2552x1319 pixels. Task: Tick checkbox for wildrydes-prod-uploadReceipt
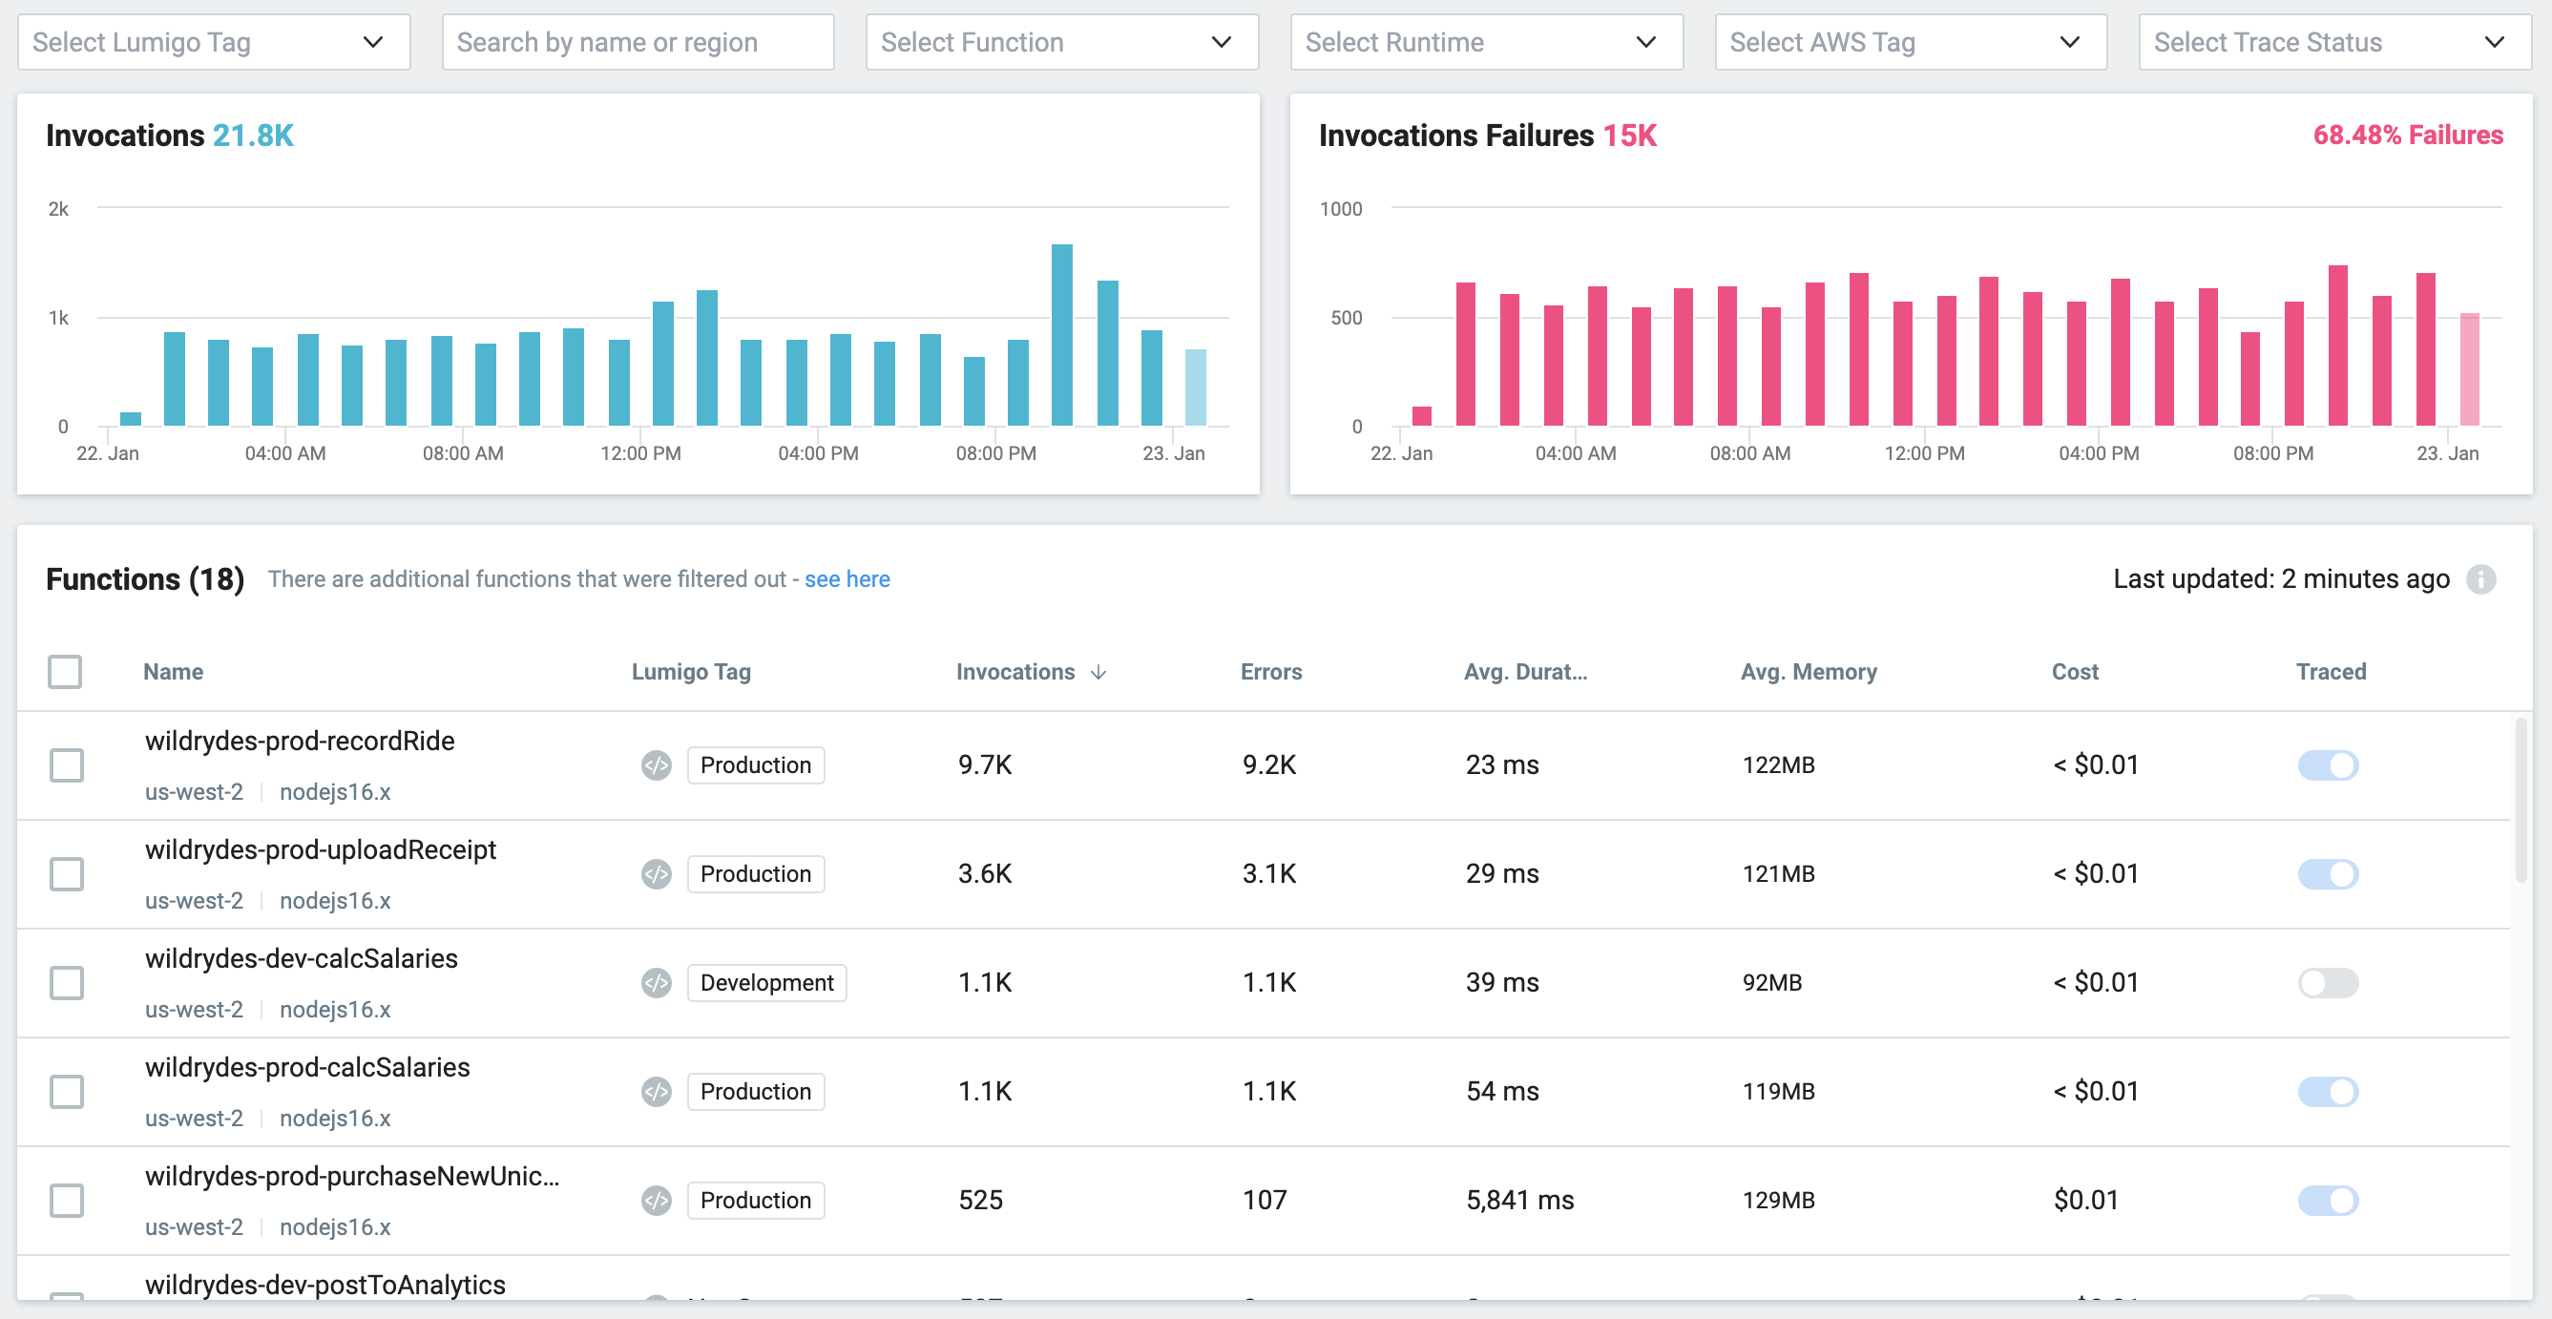point(67,874)
